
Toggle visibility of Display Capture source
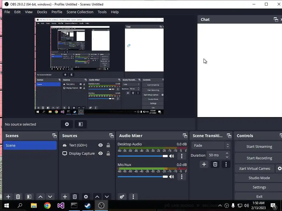click(x=101, y=153)
